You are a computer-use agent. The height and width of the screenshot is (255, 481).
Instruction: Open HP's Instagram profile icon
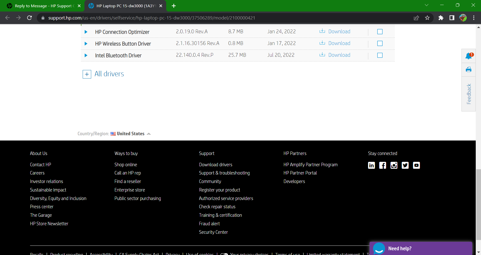tap(394, 165)
